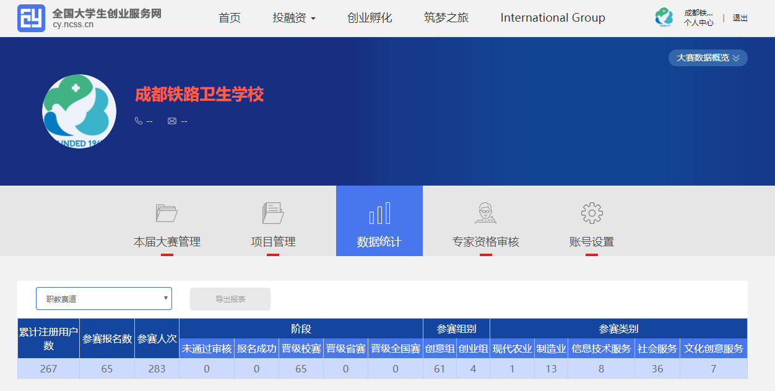This screenshot has height=391, width=775.
Task: Click the 累计注册用户数 column header
Action: pyautogui.click(x=48, y=338)
